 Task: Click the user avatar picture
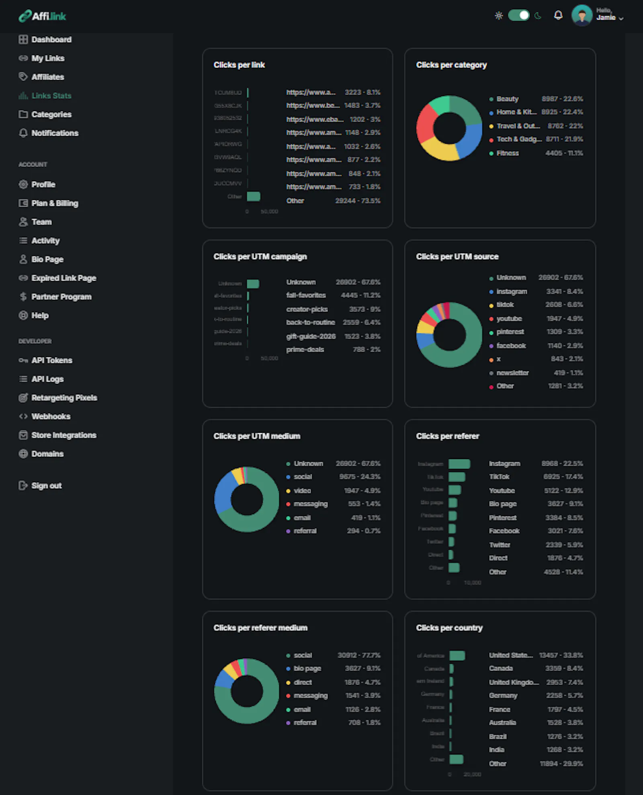[582, 16]
